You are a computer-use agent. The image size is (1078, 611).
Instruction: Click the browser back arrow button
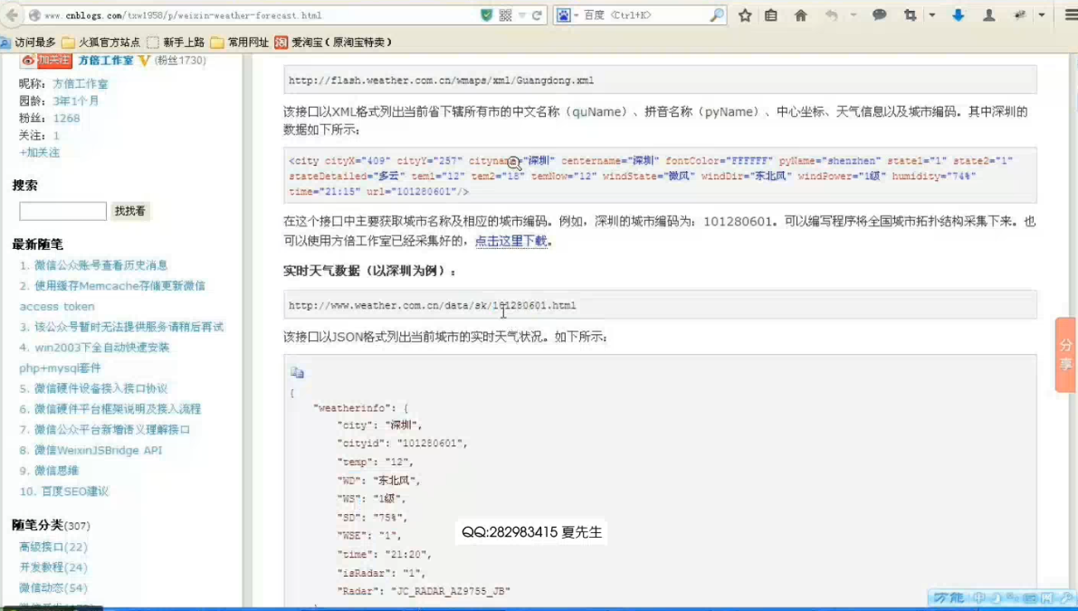point(12,15)
